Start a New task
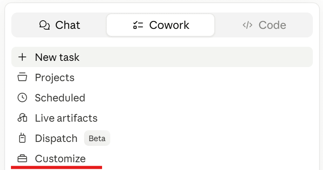 click(x=162, y=57)
